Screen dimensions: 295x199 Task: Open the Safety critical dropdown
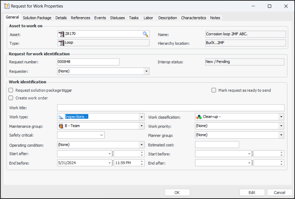pyautogui.click(x=102, y=135)
